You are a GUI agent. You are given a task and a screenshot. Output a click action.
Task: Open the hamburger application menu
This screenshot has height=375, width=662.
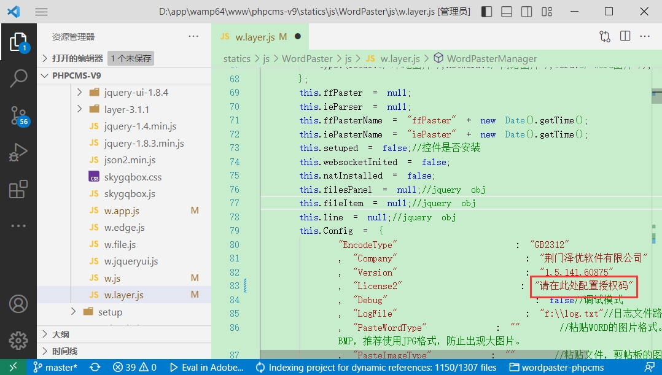41,12
